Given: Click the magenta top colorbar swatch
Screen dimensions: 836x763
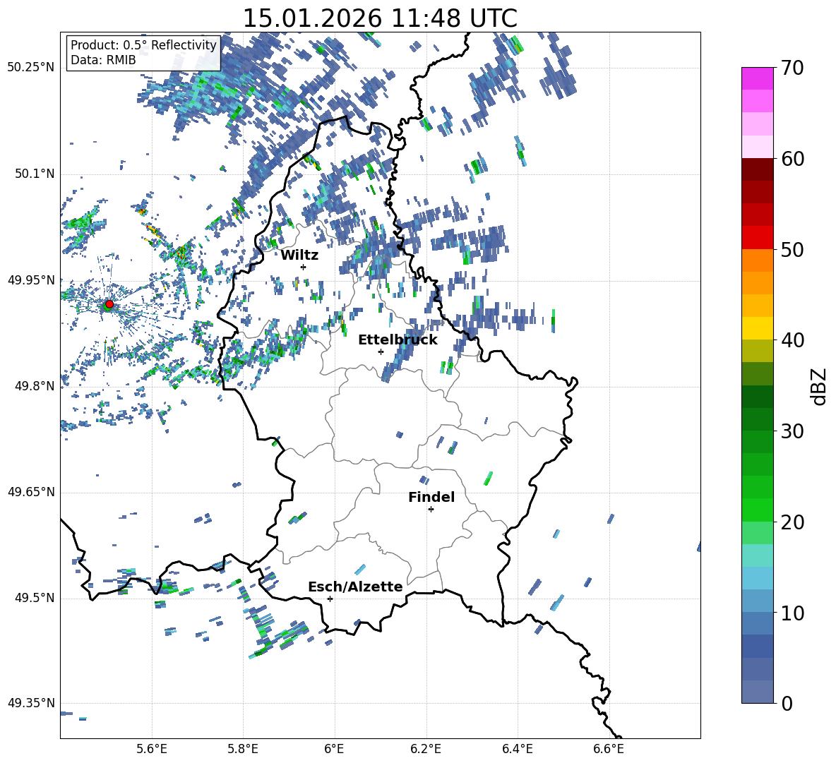Looking at the screenshot, I should click(757, 78).
